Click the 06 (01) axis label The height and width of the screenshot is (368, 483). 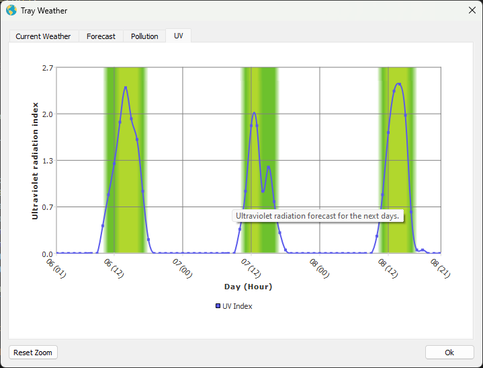pos(56,268)
